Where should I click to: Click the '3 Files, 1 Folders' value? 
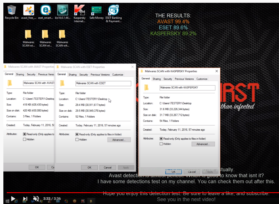[x=32, y=116]
